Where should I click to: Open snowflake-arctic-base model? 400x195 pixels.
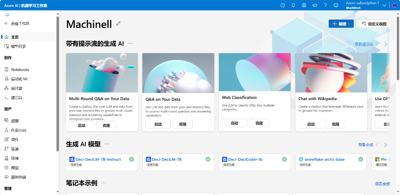[325, 160]
